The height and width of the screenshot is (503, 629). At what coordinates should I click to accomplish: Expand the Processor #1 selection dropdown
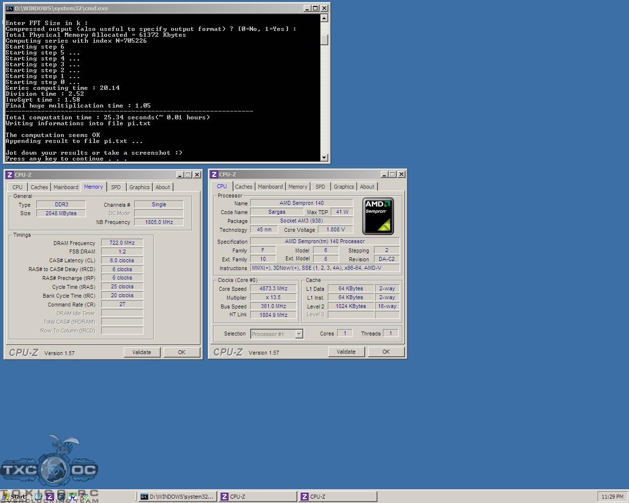coord(299,334)
